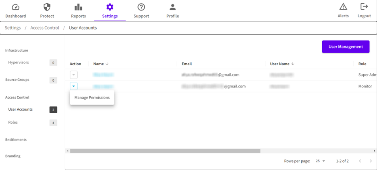Screen dimensions: 377x170
Task: Open the Alerts warning triangle icon
Action: tap(343, 6)
